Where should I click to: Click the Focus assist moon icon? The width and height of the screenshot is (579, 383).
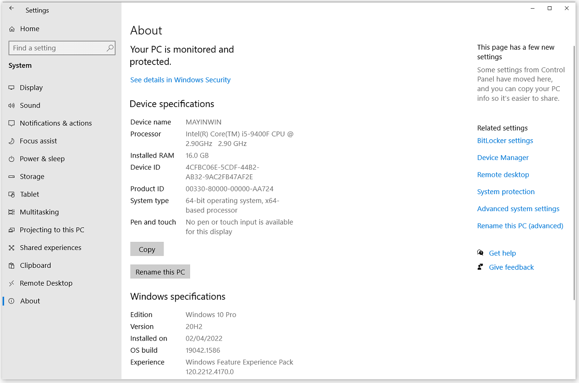pos(12,141)
